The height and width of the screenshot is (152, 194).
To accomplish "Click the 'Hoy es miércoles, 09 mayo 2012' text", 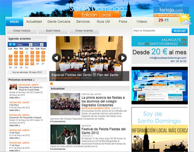I will [27, 72].
